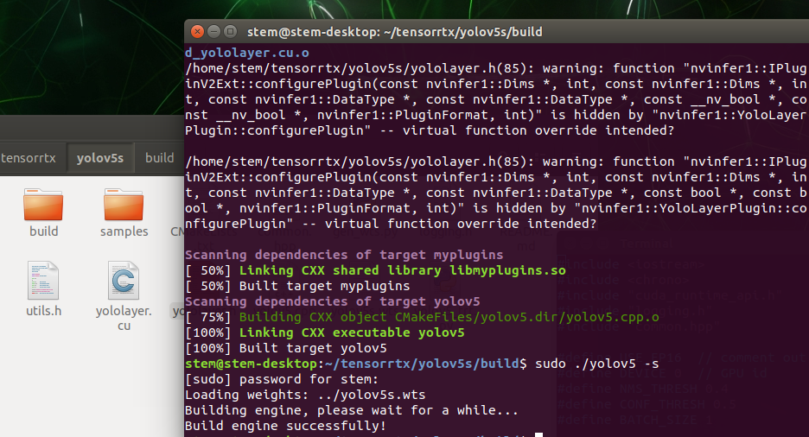Select yolov5s in file manager path bar
This screenshot has width=809, height=437.
point(100,158)
